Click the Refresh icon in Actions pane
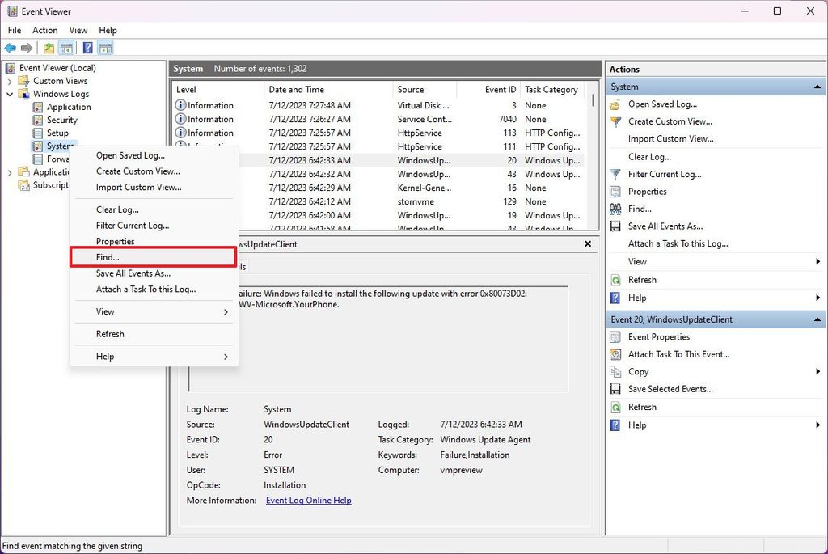828x554 pixels. (x=616, y=279)
